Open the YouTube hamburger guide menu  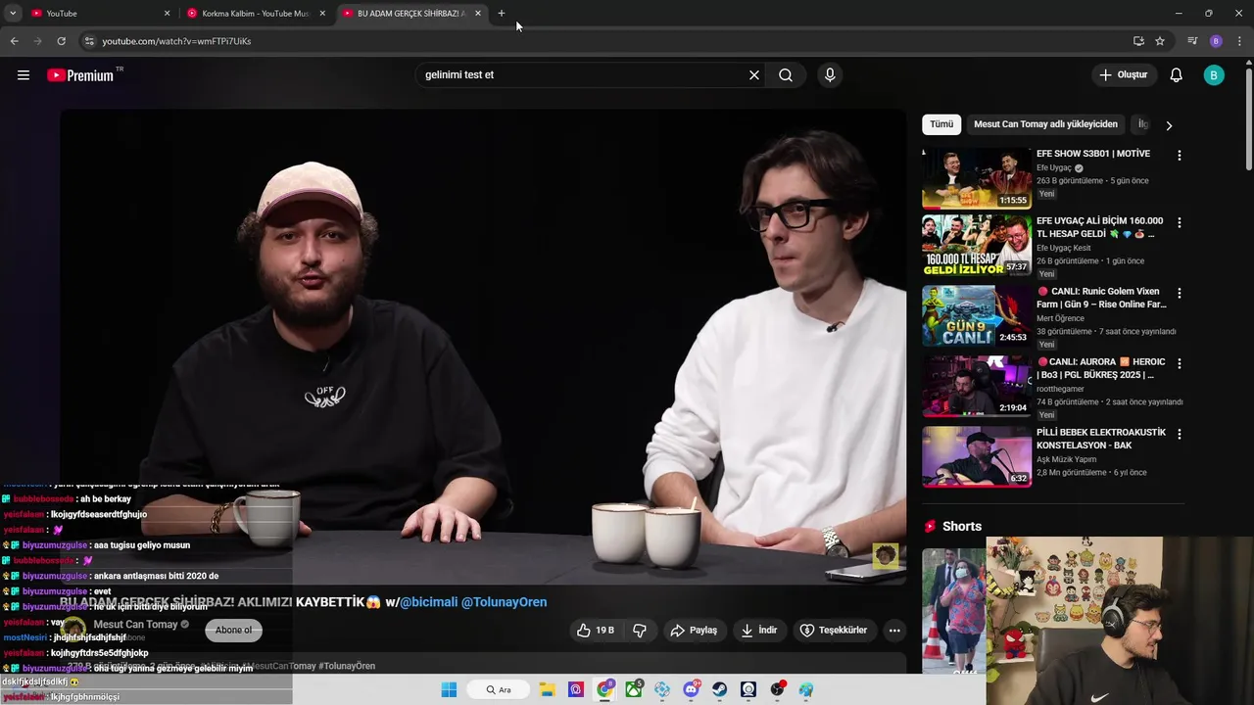[24, 75]
